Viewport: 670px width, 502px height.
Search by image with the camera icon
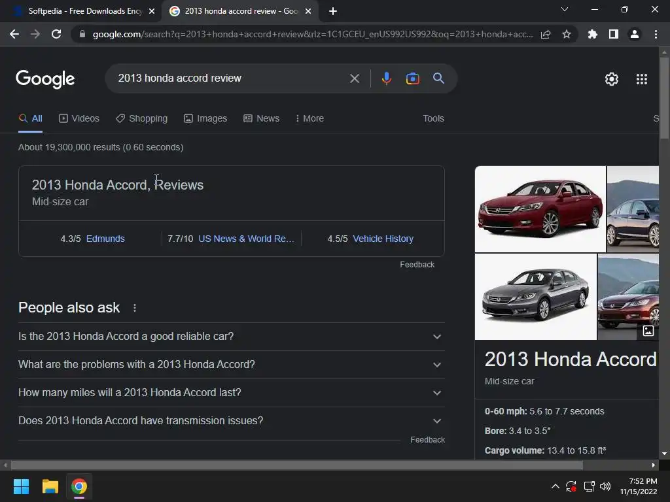tap(412, 78)
